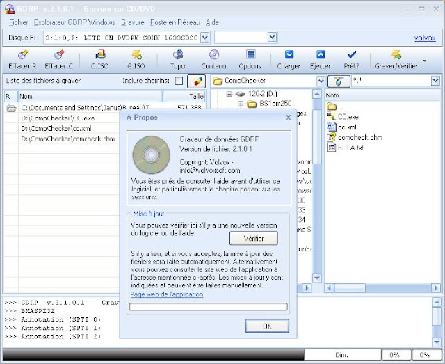Eject the disc with Ejecter
Screen dimensions: 445x364
(321, 60)
